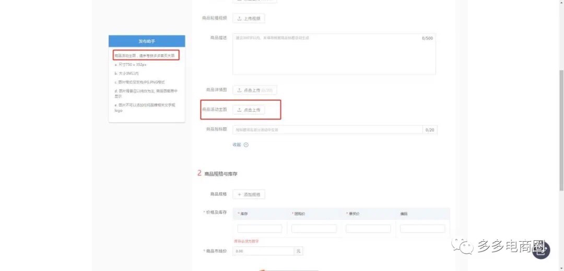Click the highlighted 商品活动主图 tip text in helper
The height and width of the screenshot is (271, 564).
[146, 55]
